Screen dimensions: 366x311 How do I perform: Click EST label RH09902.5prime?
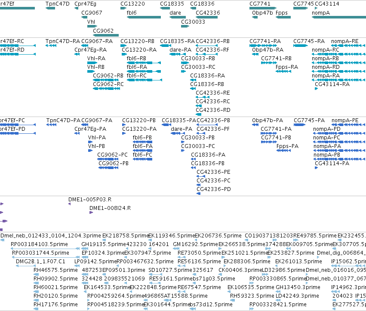coord(55,279)
